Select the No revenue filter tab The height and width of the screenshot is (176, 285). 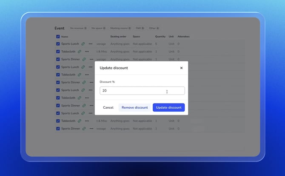tap(78, 28)
